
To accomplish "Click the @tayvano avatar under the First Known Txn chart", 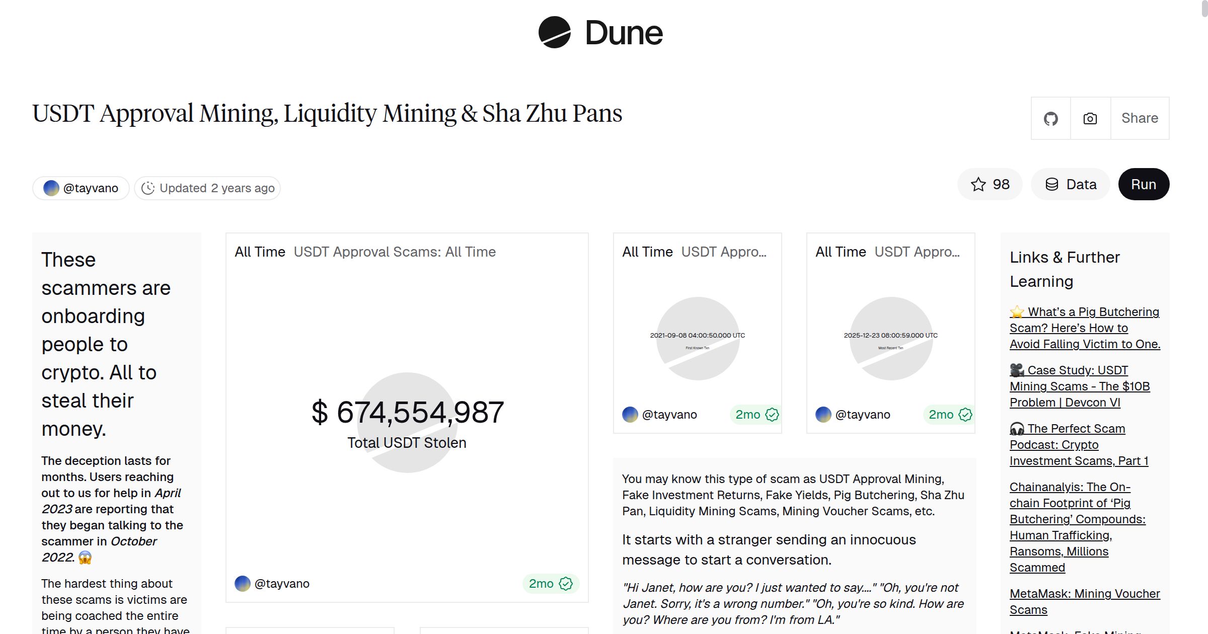I will click(629, 415).
